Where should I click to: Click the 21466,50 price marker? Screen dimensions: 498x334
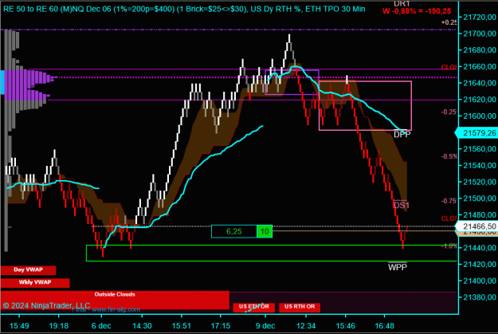click(477, 226)
